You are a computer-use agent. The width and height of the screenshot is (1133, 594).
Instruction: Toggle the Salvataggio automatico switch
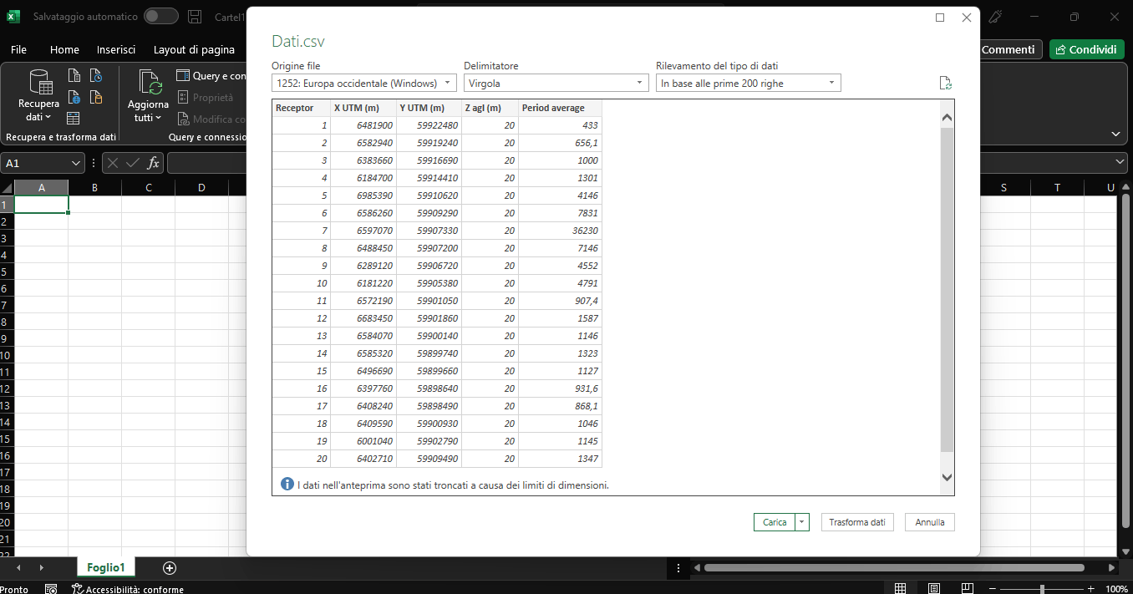(160, 17)
